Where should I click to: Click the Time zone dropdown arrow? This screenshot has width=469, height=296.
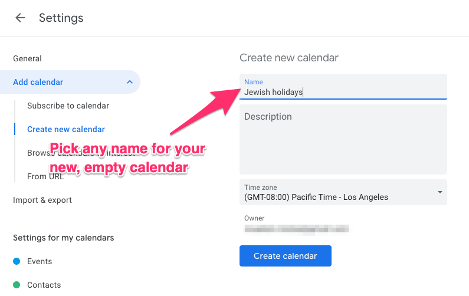click(x=440, y=192)
